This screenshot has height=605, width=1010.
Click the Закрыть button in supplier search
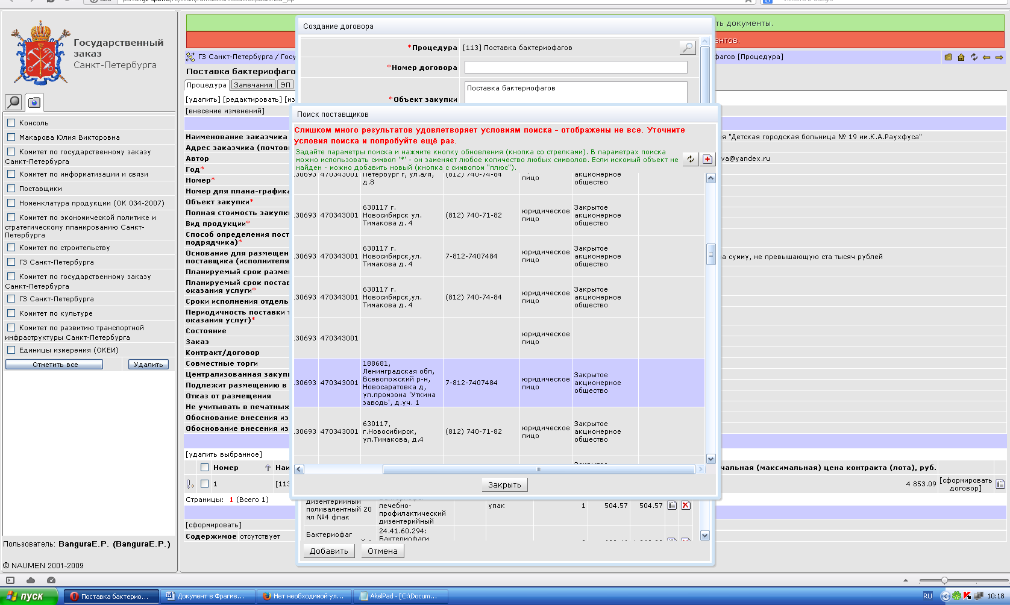(504, 484)
